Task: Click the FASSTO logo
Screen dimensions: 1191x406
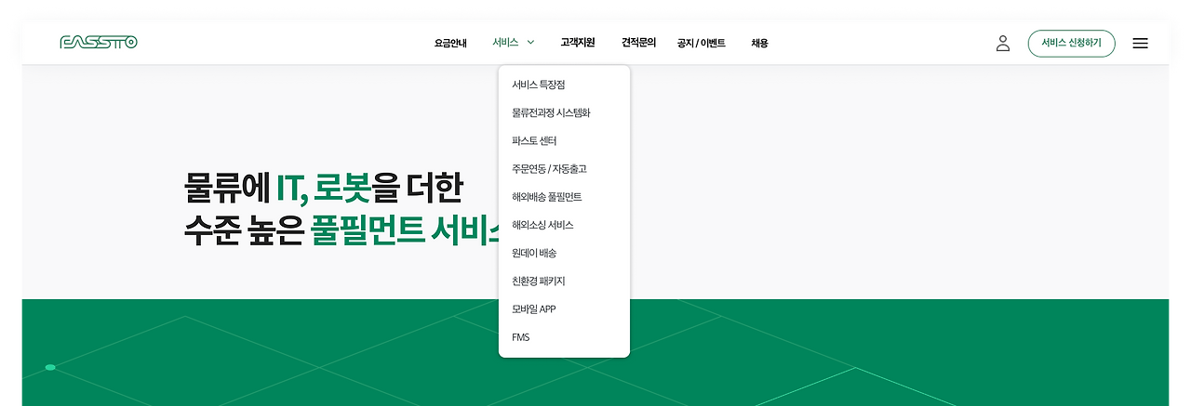Action: tap(99, 43)
